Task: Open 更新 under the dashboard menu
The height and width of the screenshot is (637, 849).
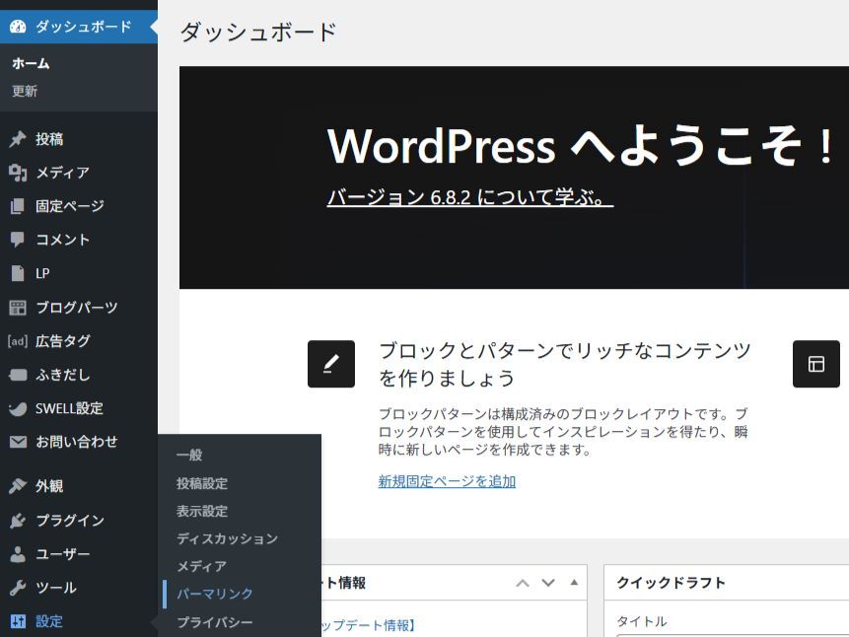Action: pos(25,92)
